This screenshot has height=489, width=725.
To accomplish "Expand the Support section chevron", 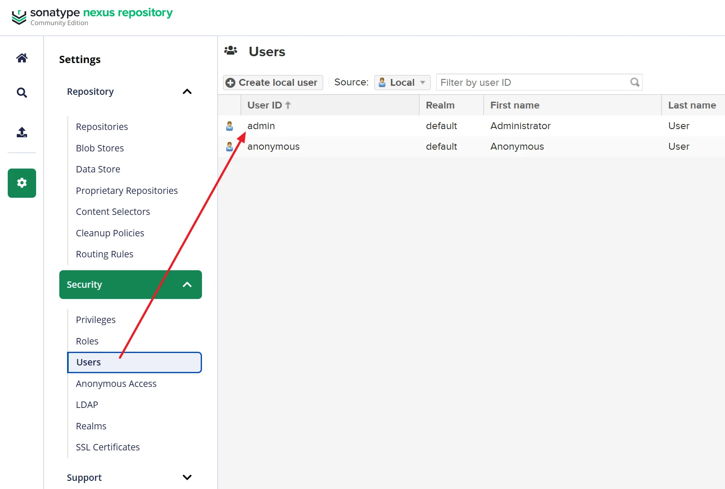I will (187, 477).
